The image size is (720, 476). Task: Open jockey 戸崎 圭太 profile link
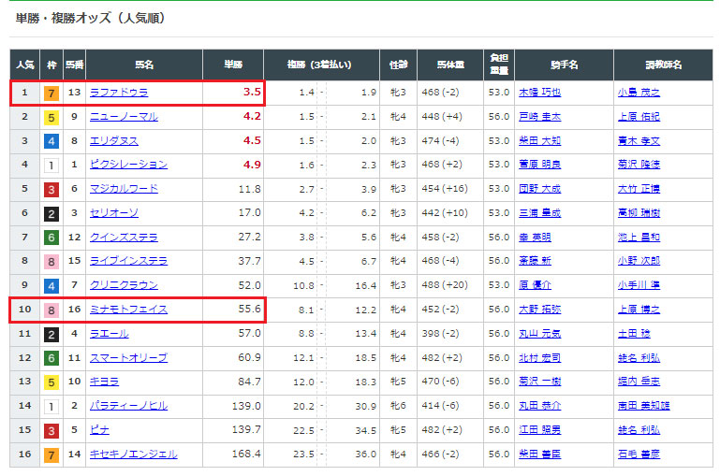[538, 116]
